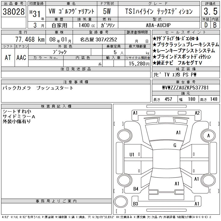Select the recycle deposit 15,280円
221x221 pixels.
(139, 64)
